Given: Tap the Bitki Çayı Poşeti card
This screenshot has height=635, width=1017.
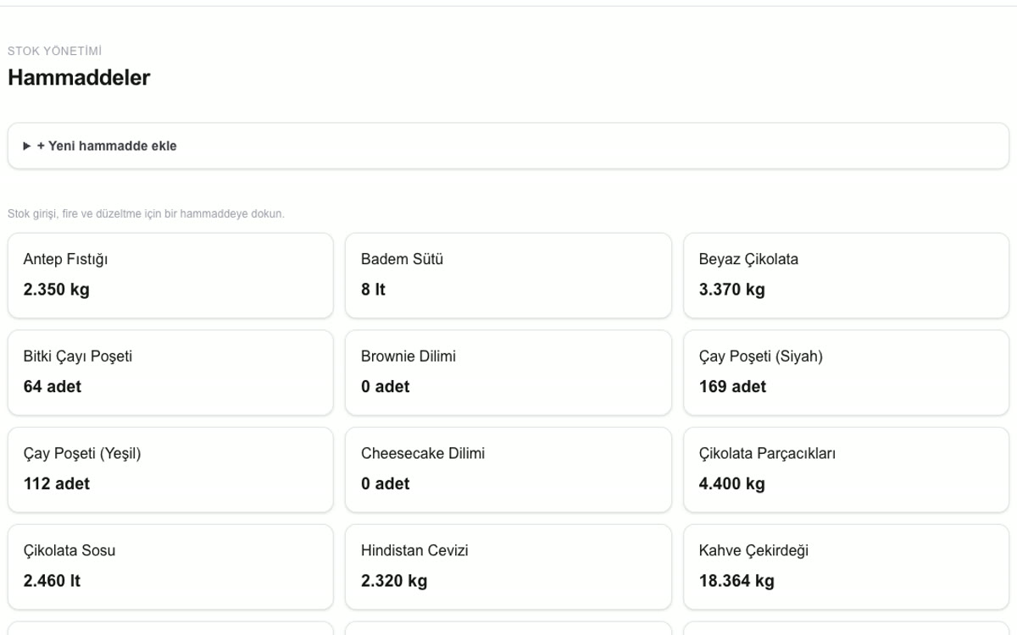Looking at the screenshot, I should (170, 373).
